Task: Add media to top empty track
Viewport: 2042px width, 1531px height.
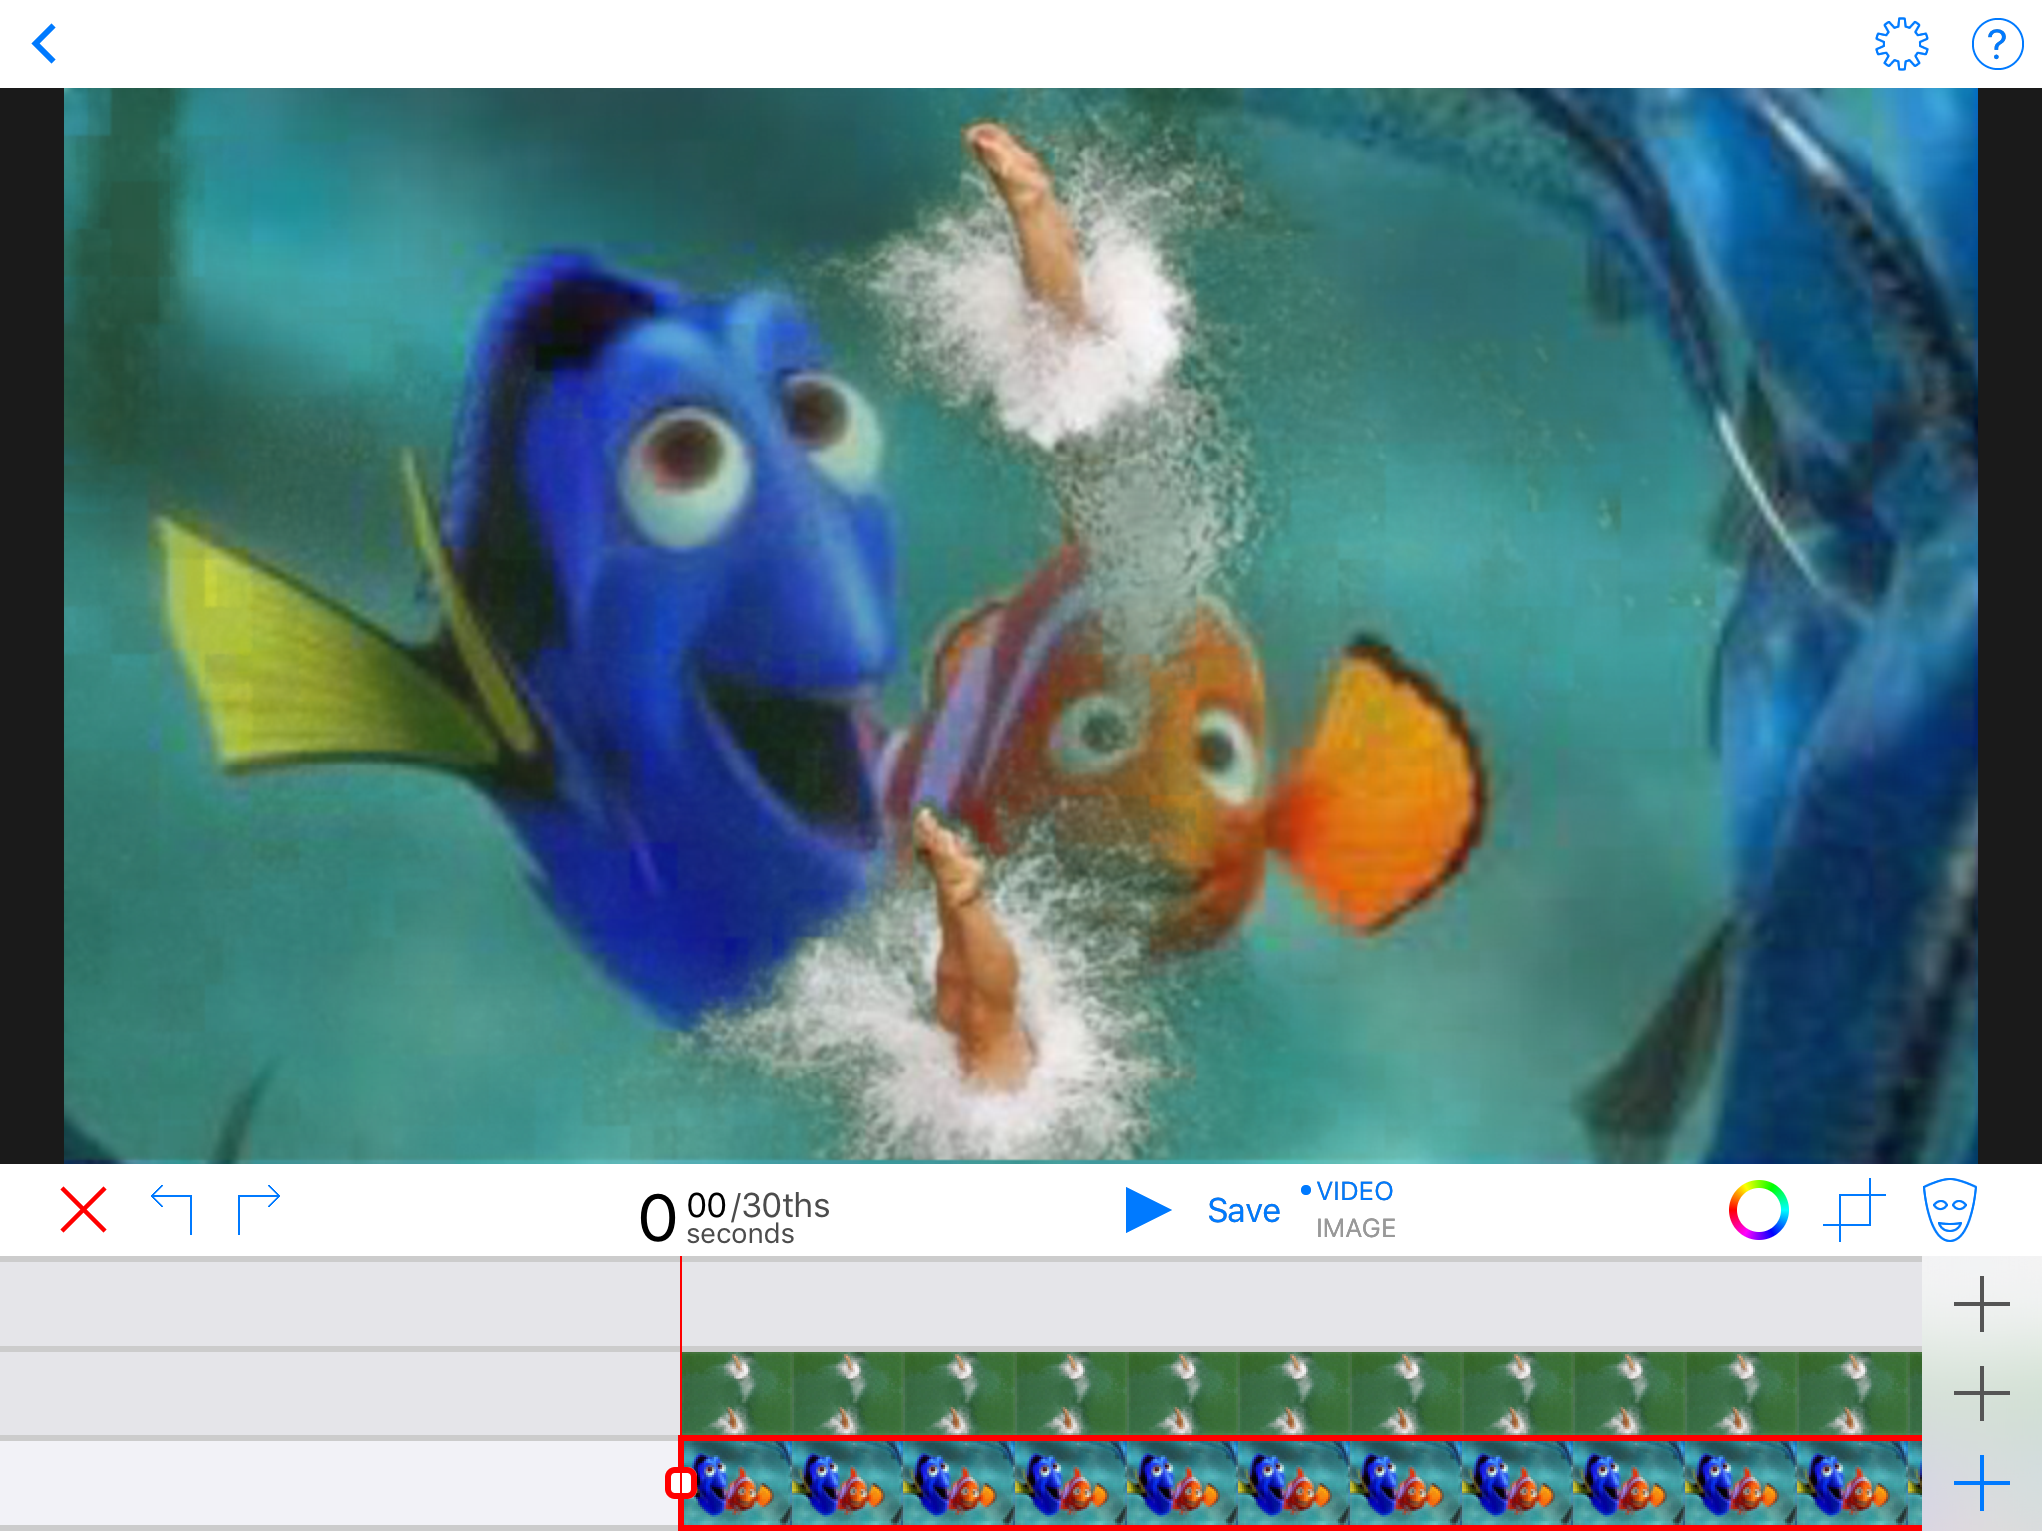Action: pos(1981,1303)
